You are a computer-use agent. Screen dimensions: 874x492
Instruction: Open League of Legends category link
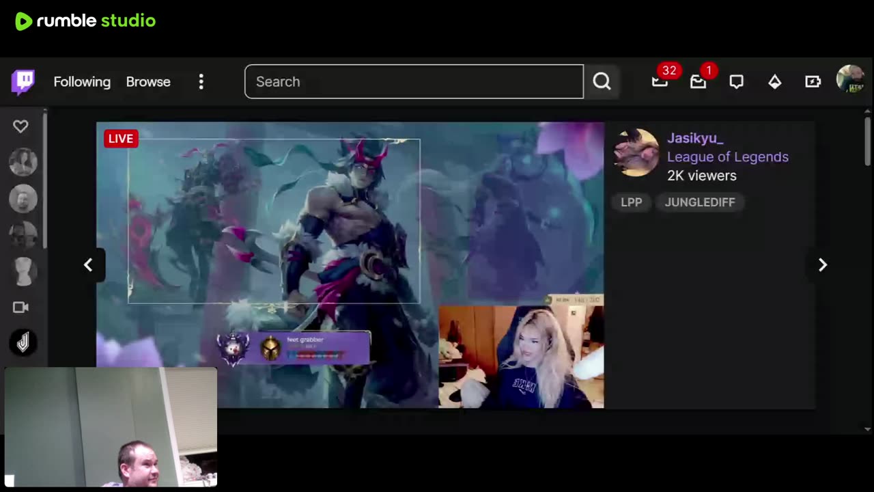tap(728, 156)
